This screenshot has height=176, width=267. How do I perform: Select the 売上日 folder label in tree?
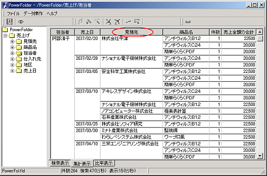[30, 70]
